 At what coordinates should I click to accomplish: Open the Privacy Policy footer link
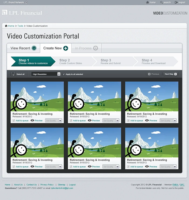[47, 185]
